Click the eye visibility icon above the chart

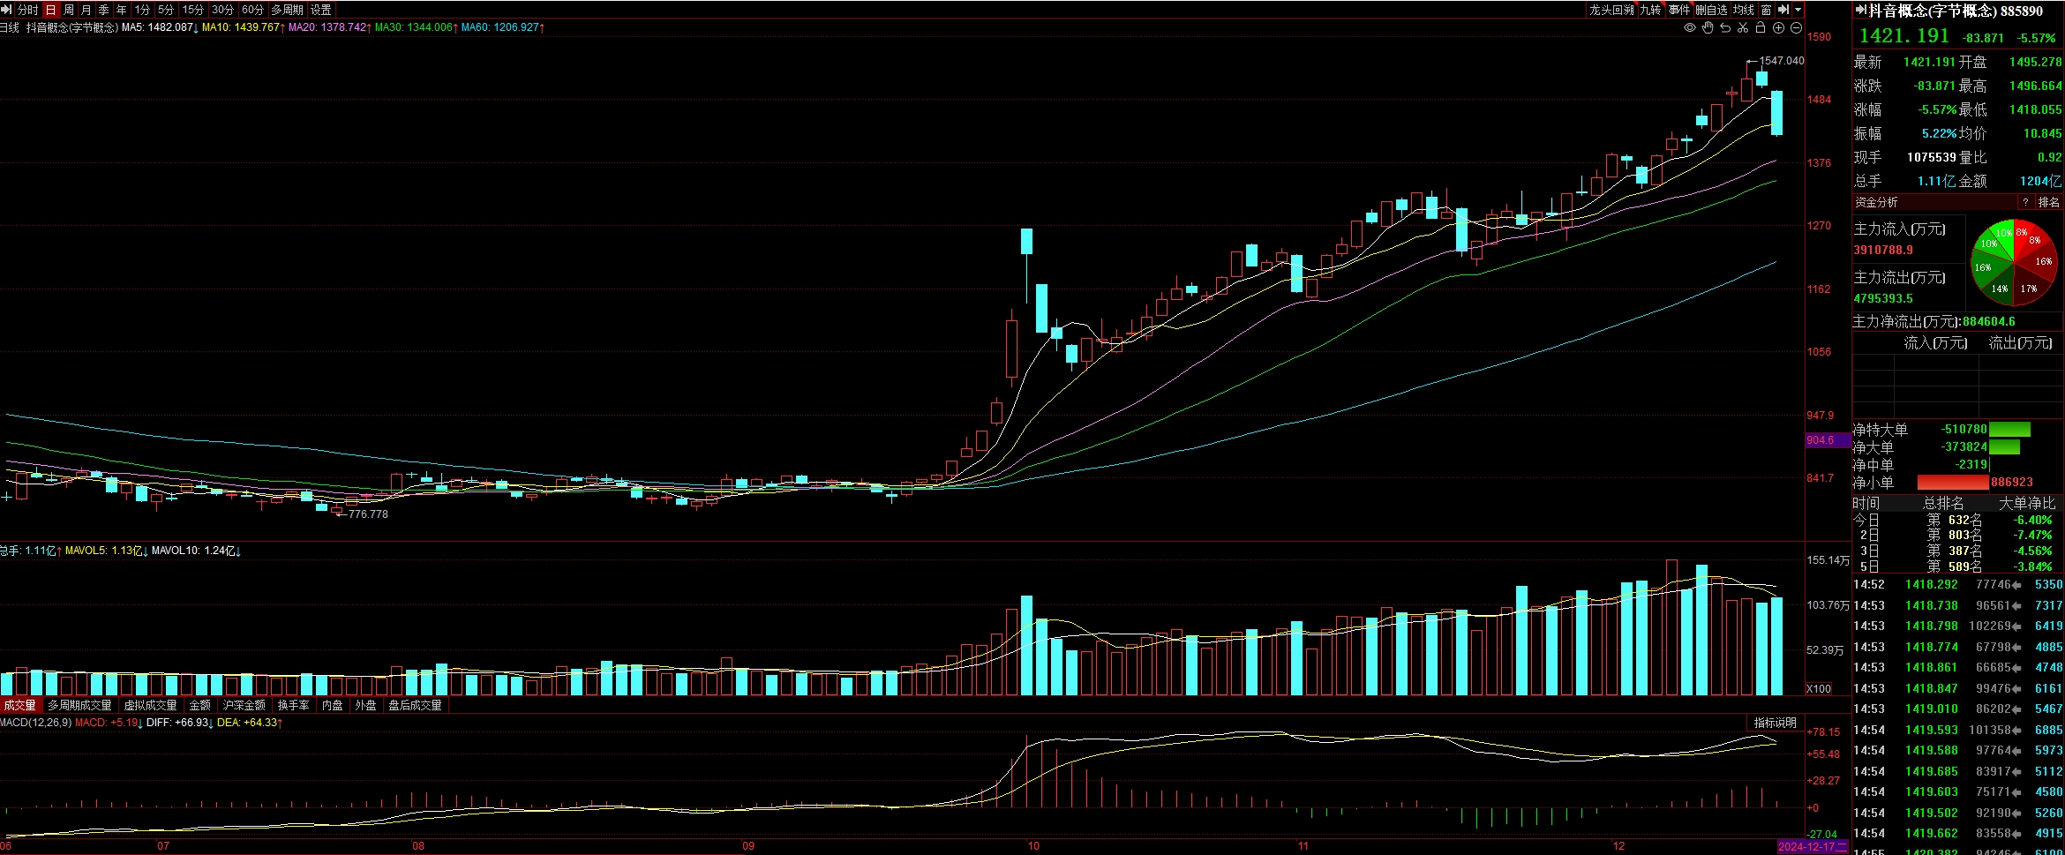pos(1690,28)
